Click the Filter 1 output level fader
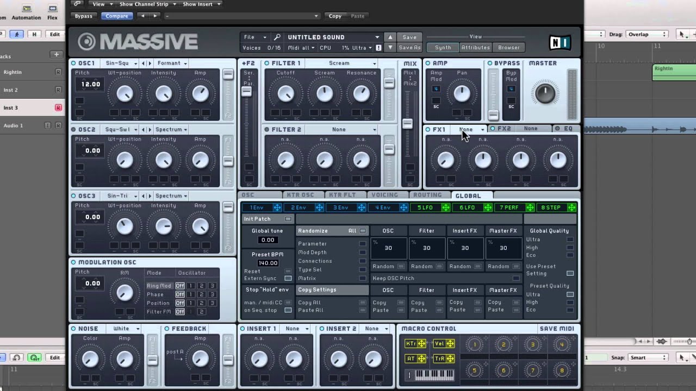The height and width of the screenshot is (391, 696). (389, 83)
